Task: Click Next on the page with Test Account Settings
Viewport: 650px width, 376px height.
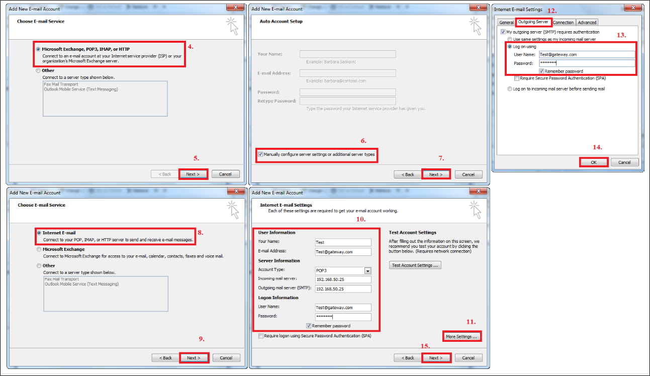Action: [436, 358]
